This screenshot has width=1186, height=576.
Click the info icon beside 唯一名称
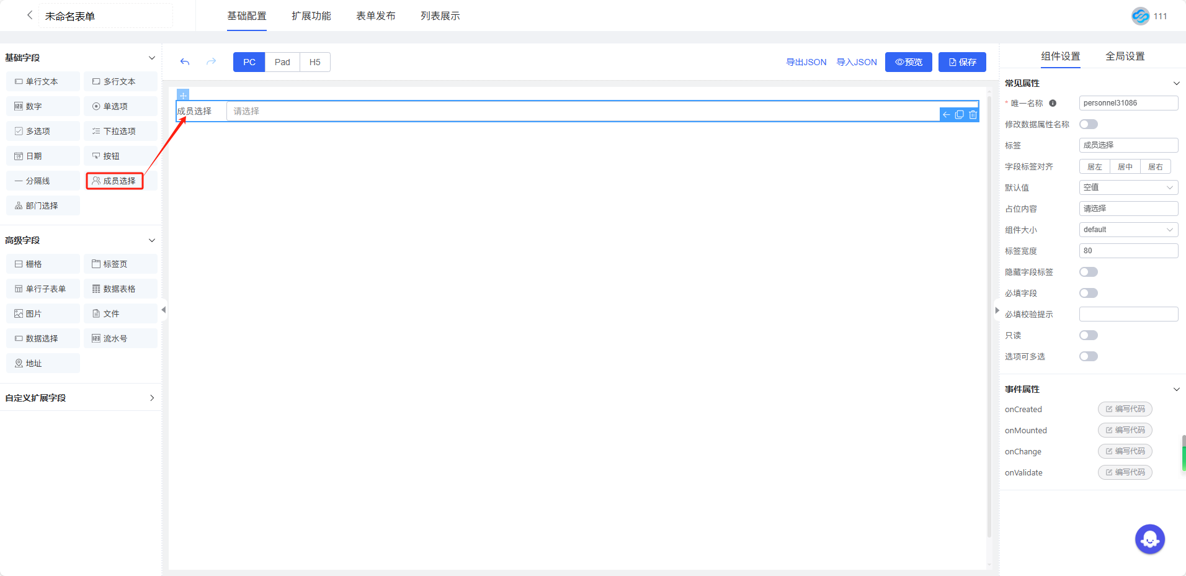tap(1053, 104)
